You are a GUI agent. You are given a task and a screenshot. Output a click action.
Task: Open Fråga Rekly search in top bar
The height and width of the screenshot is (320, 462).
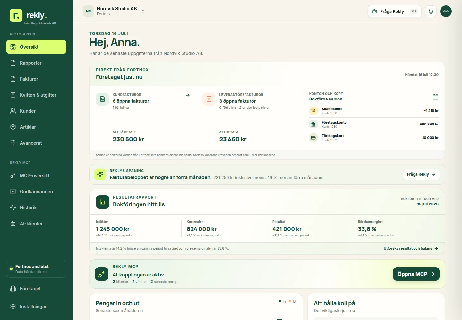click(x=395, y=11)
